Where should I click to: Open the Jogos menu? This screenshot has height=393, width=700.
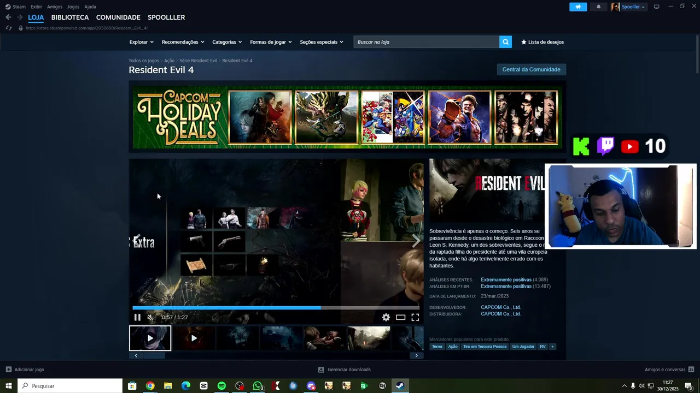(73, 7)
